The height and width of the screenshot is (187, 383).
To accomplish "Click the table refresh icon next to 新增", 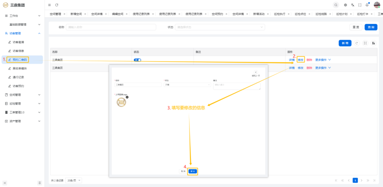I will (x=357, y=43).
